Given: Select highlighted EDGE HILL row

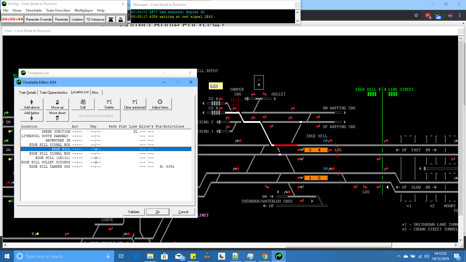Looking at the screenshot, I should click(x=106, y=149).
